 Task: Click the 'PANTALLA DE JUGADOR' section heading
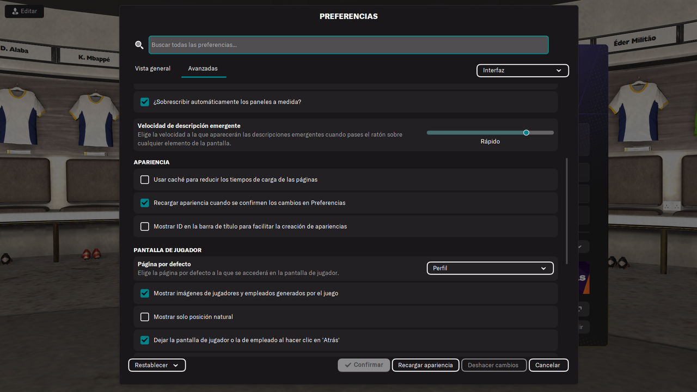[x=168, y=250]
